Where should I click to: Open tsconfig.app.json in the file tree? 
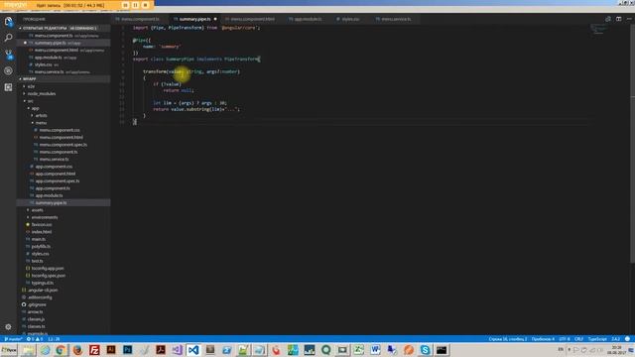pyautogui.click(x=48, y=269)
